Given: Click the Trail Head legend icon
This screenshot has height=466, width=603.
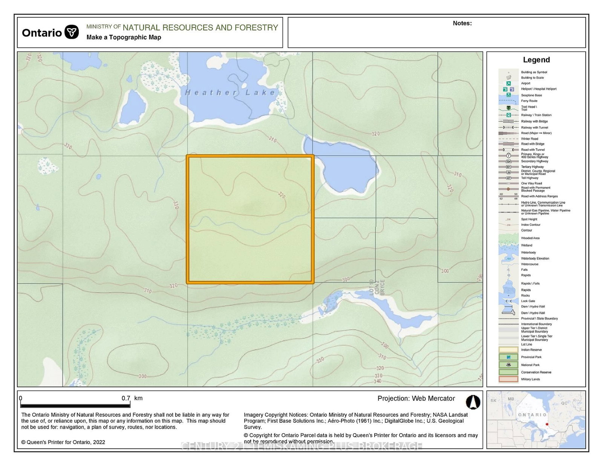Looking at the screenshot, I should coord(508,108).
